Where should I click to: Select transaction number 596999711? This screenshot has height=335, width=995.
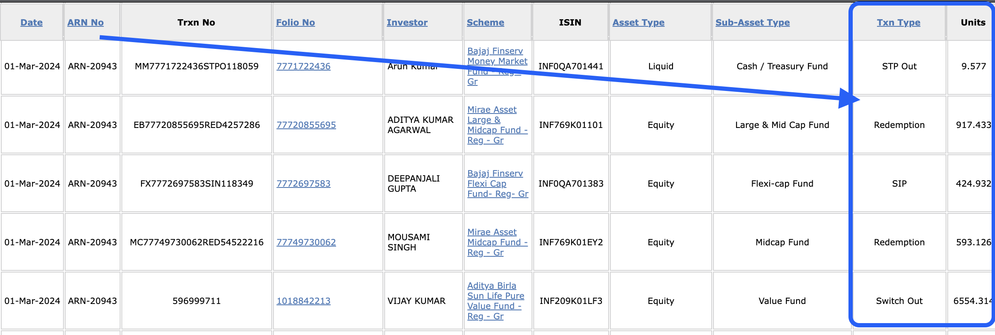(x=197, y=301)
